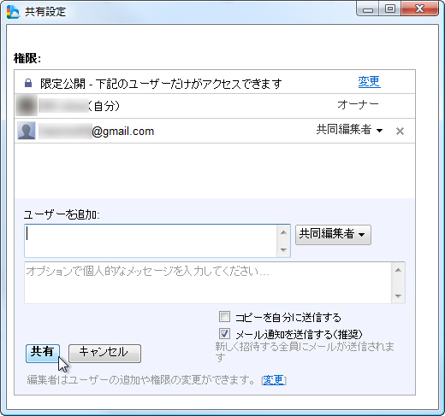Open 共同編集者 dropdown next to add-user field
445x416 pixels.
pos(333,235)
